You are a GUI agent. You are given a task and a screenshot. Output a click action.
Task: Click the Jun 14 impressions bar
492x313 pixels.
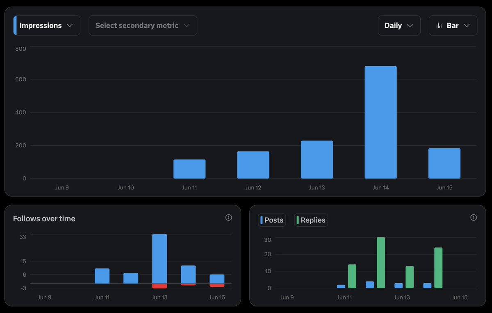pos(380,122)
